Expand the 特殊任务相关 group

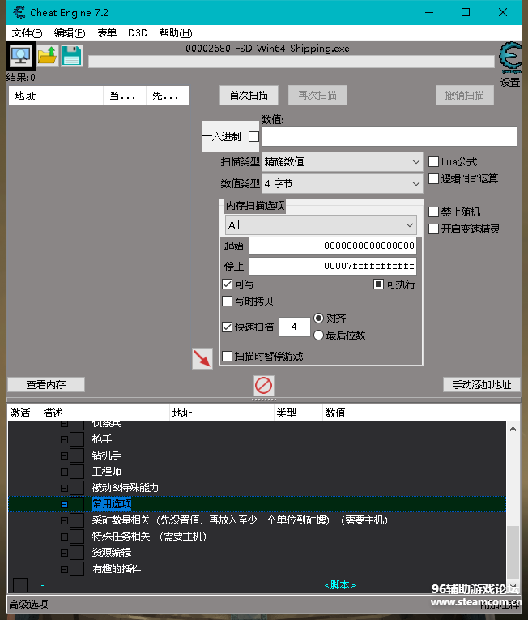click(x=65, y=537)
